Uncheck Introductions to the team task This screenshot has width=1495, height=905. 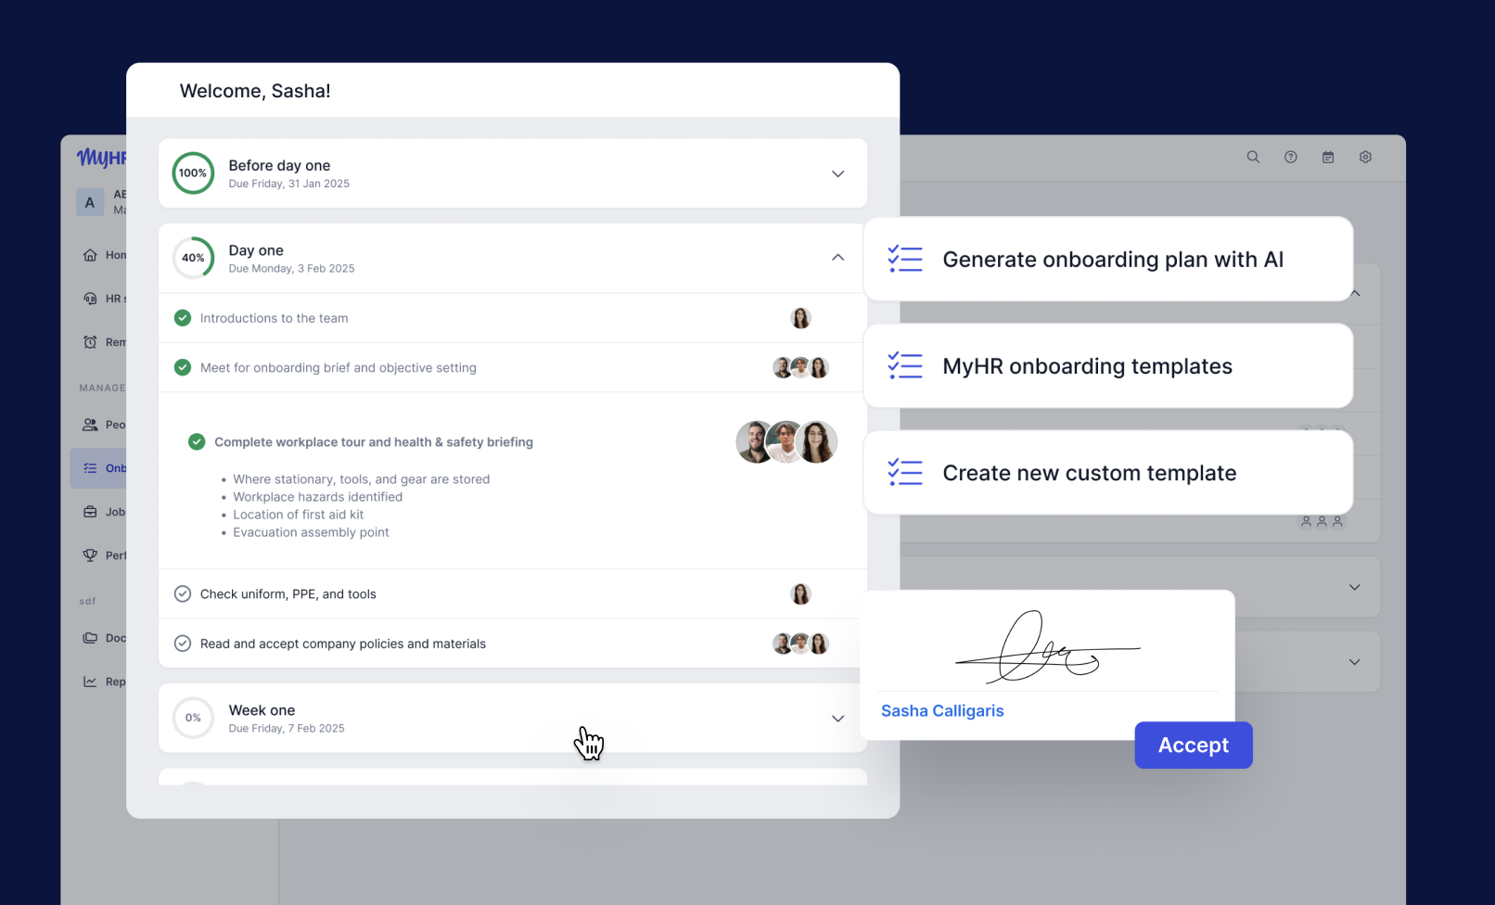click(183, 318)
